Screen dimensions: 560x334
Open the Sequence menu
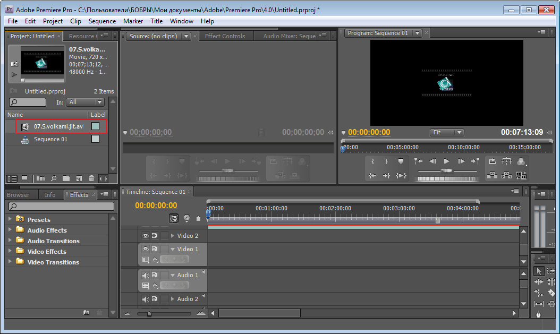click(x=102, y=21)
